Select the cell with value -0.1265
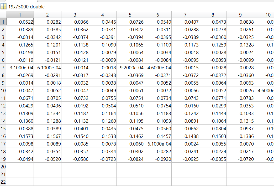The width and height of the screenshot is (274, 186). (20, 45)
